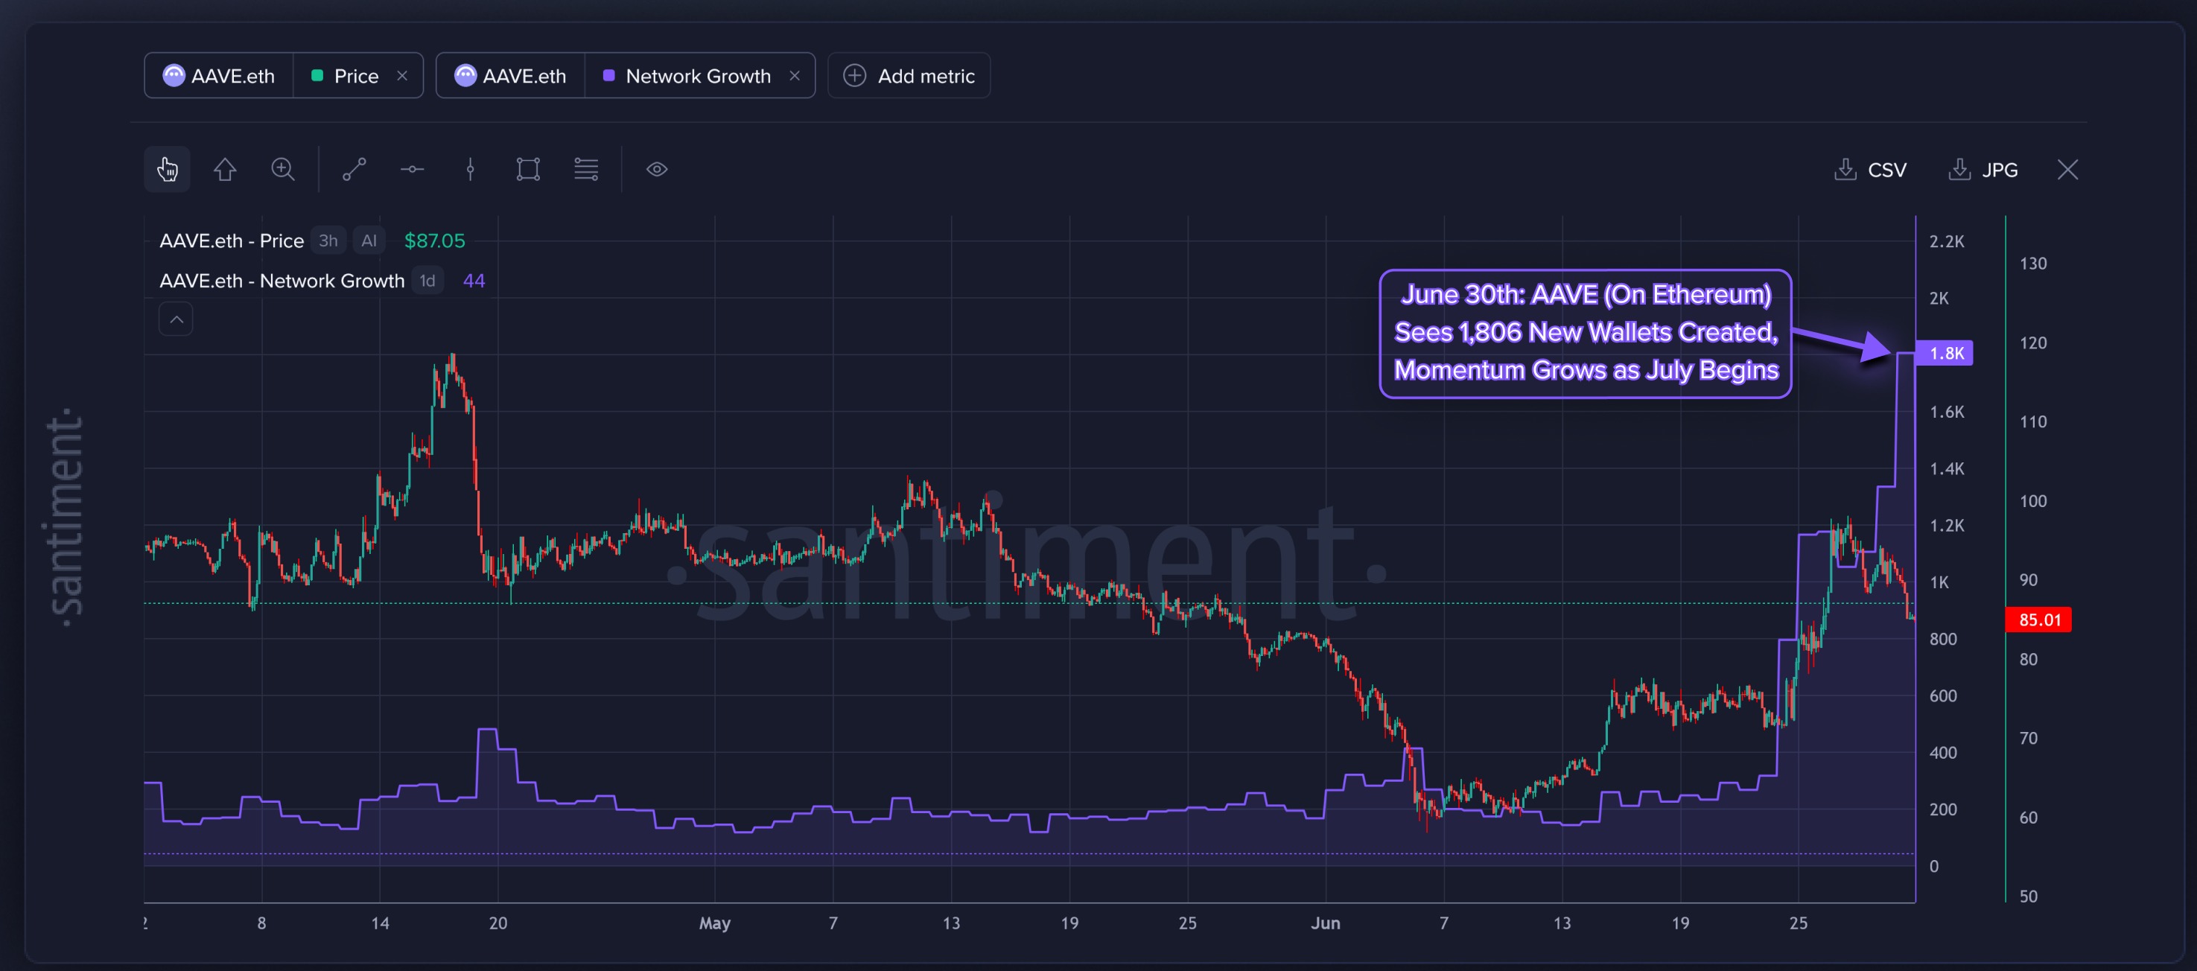
Task: Select the trend line drawing tool
Action: click(354, 169)
